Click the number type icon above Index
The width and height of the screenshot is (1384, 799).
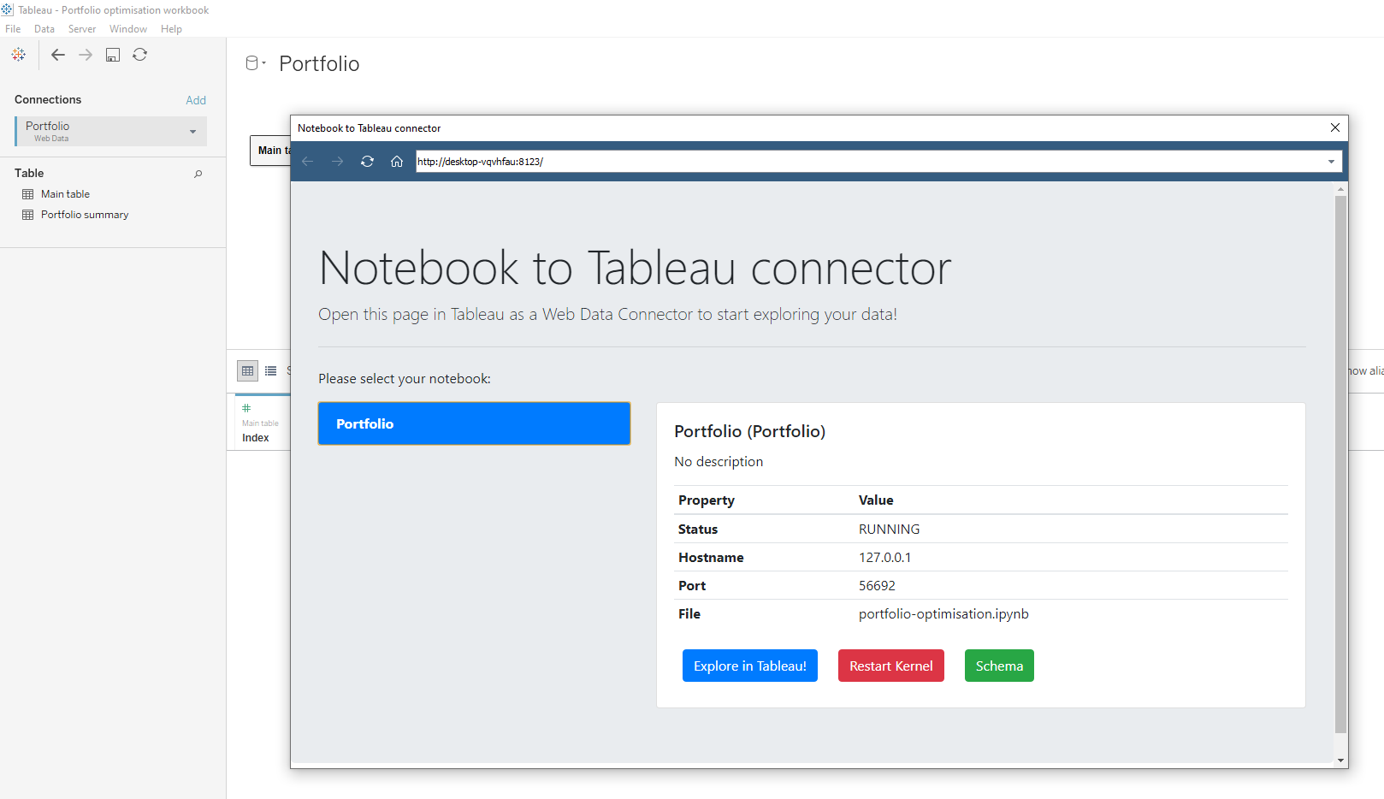pos(246,408)
